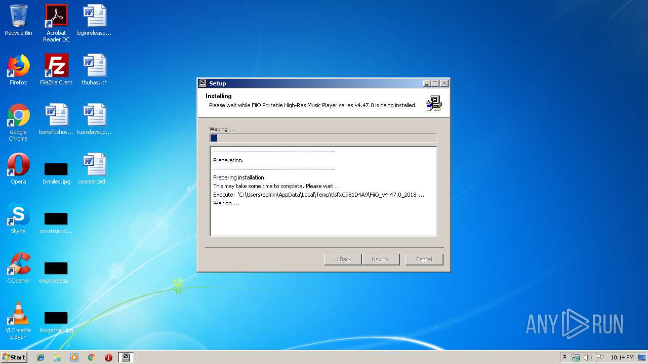This screenshot has height=364, width=648.
Task: Click the Setup title bar system icon
Action: (x=202, y=83)
